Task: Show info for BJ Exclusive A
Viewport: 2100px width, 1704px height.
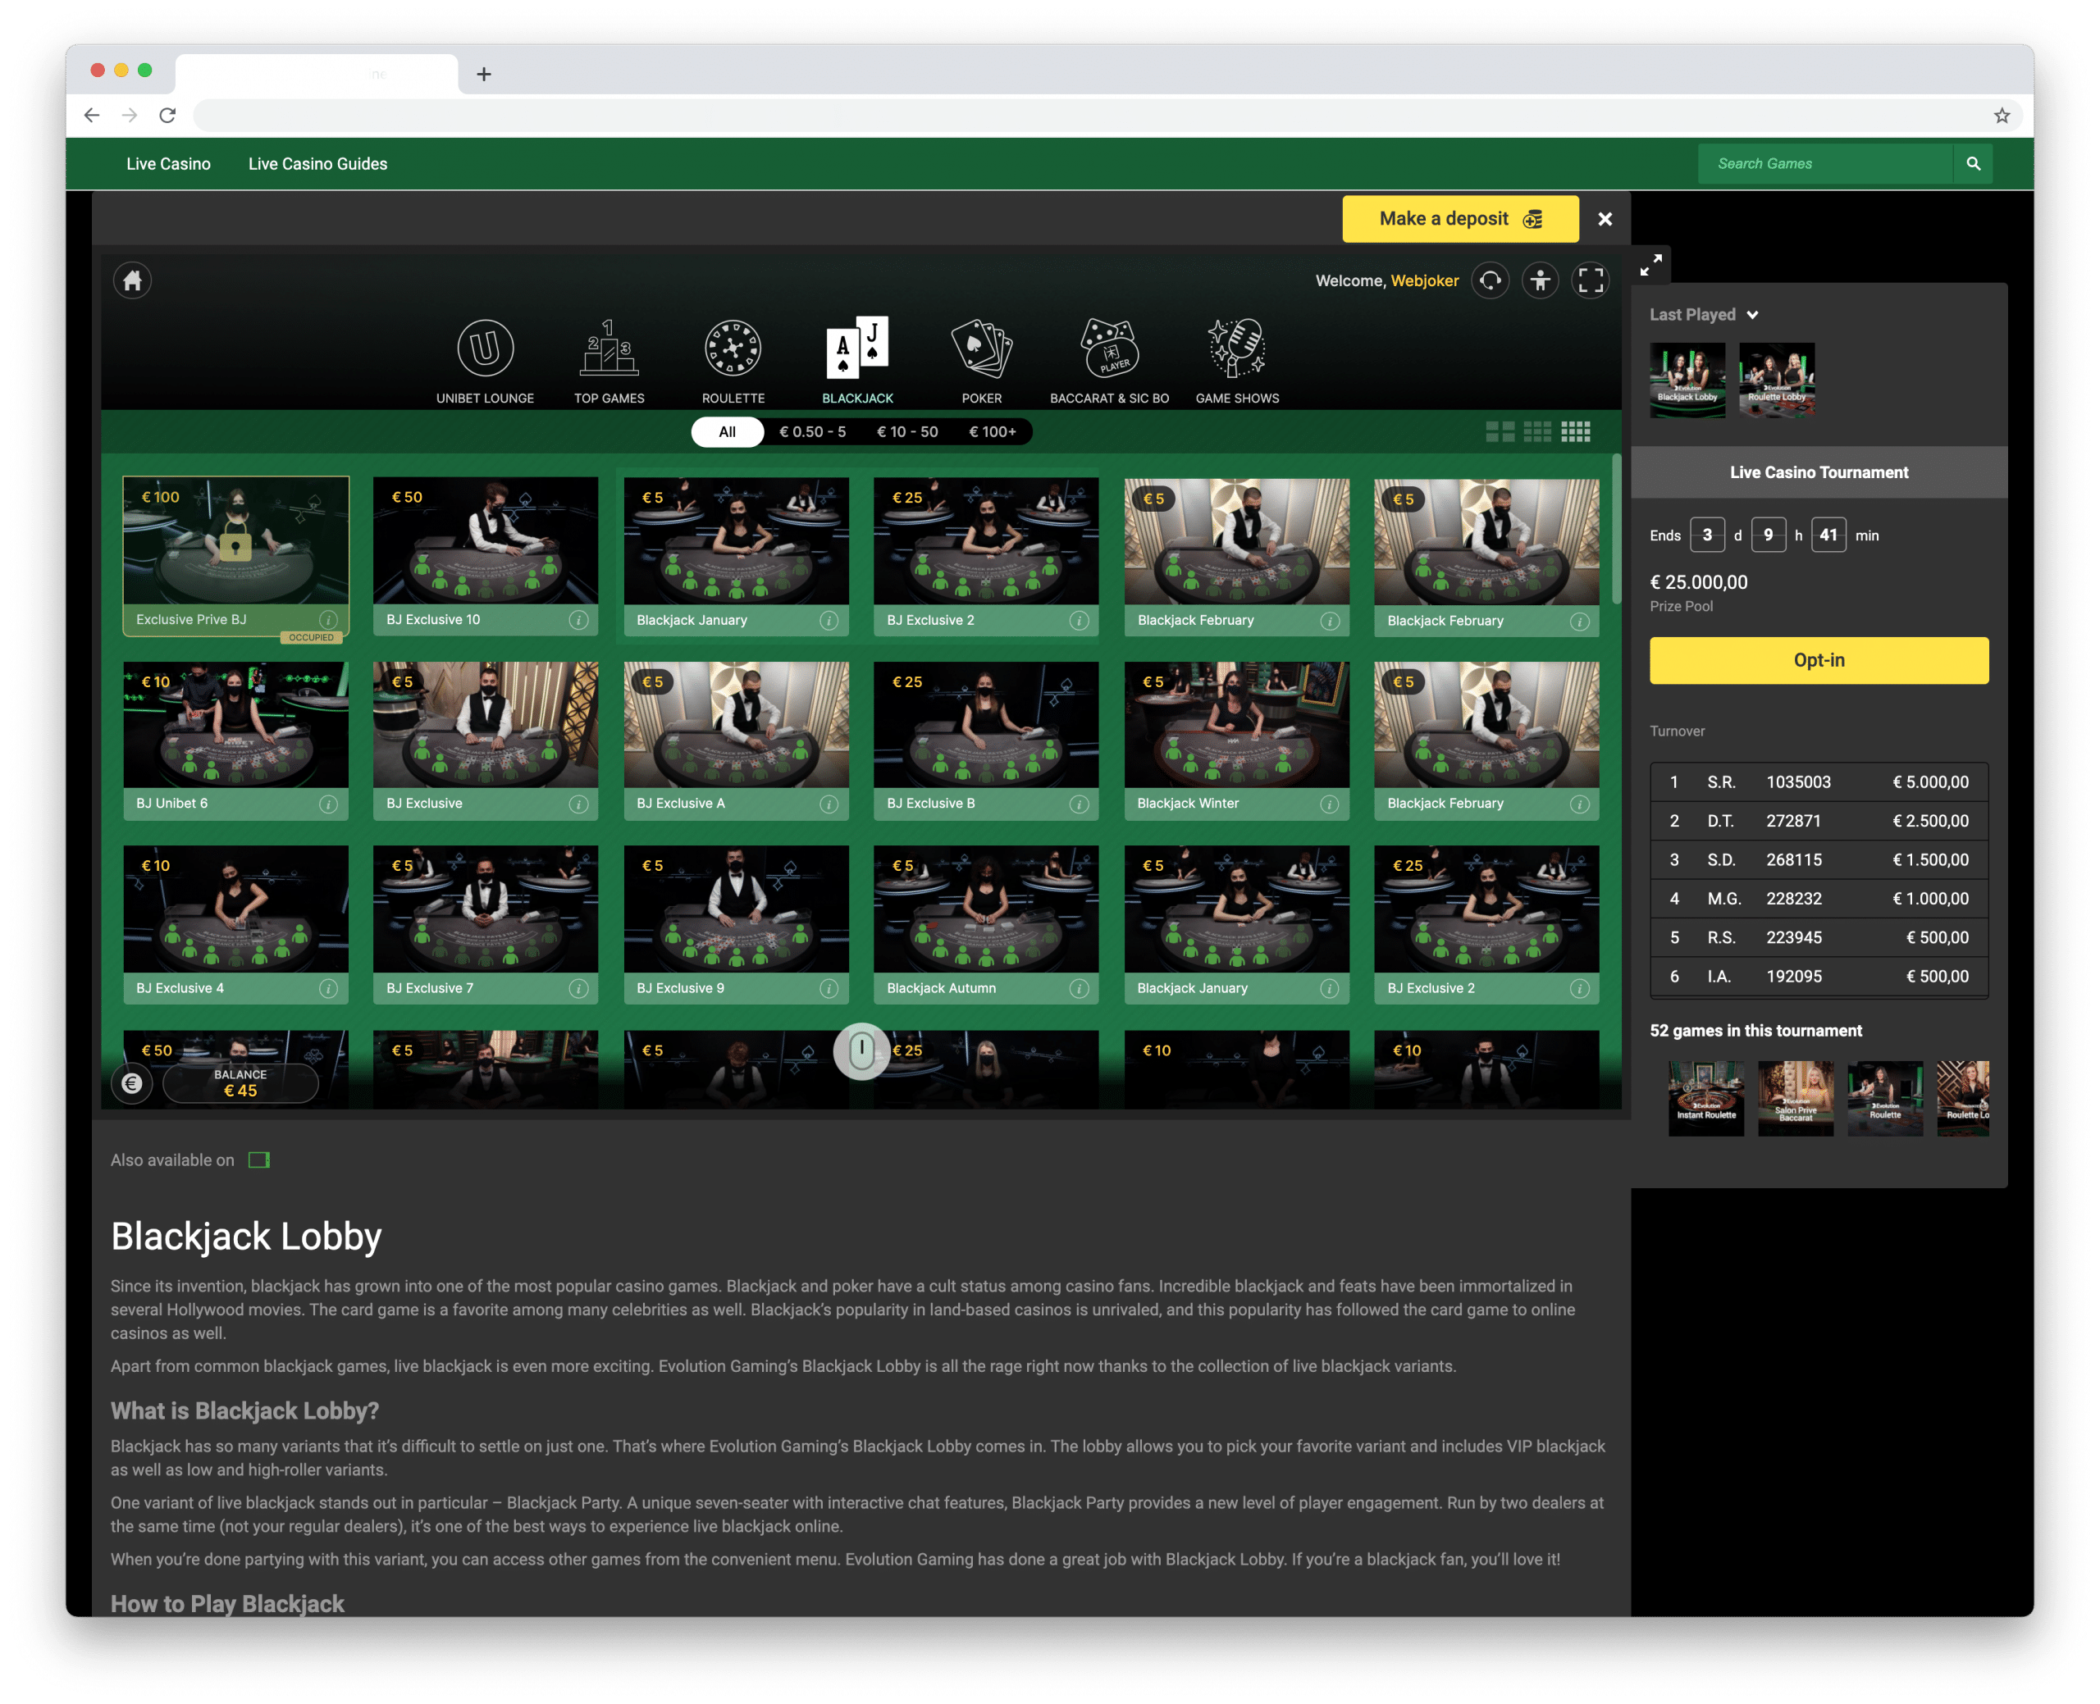Action: [829, 804]
